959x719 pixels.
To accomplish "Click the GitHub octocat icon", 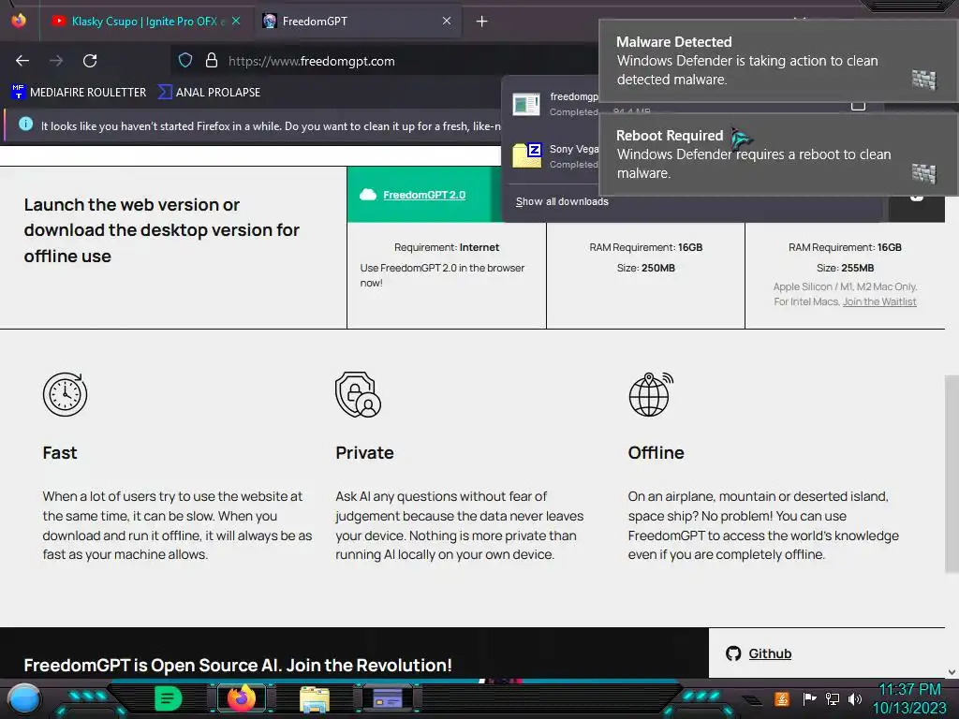I will (732, 653).
